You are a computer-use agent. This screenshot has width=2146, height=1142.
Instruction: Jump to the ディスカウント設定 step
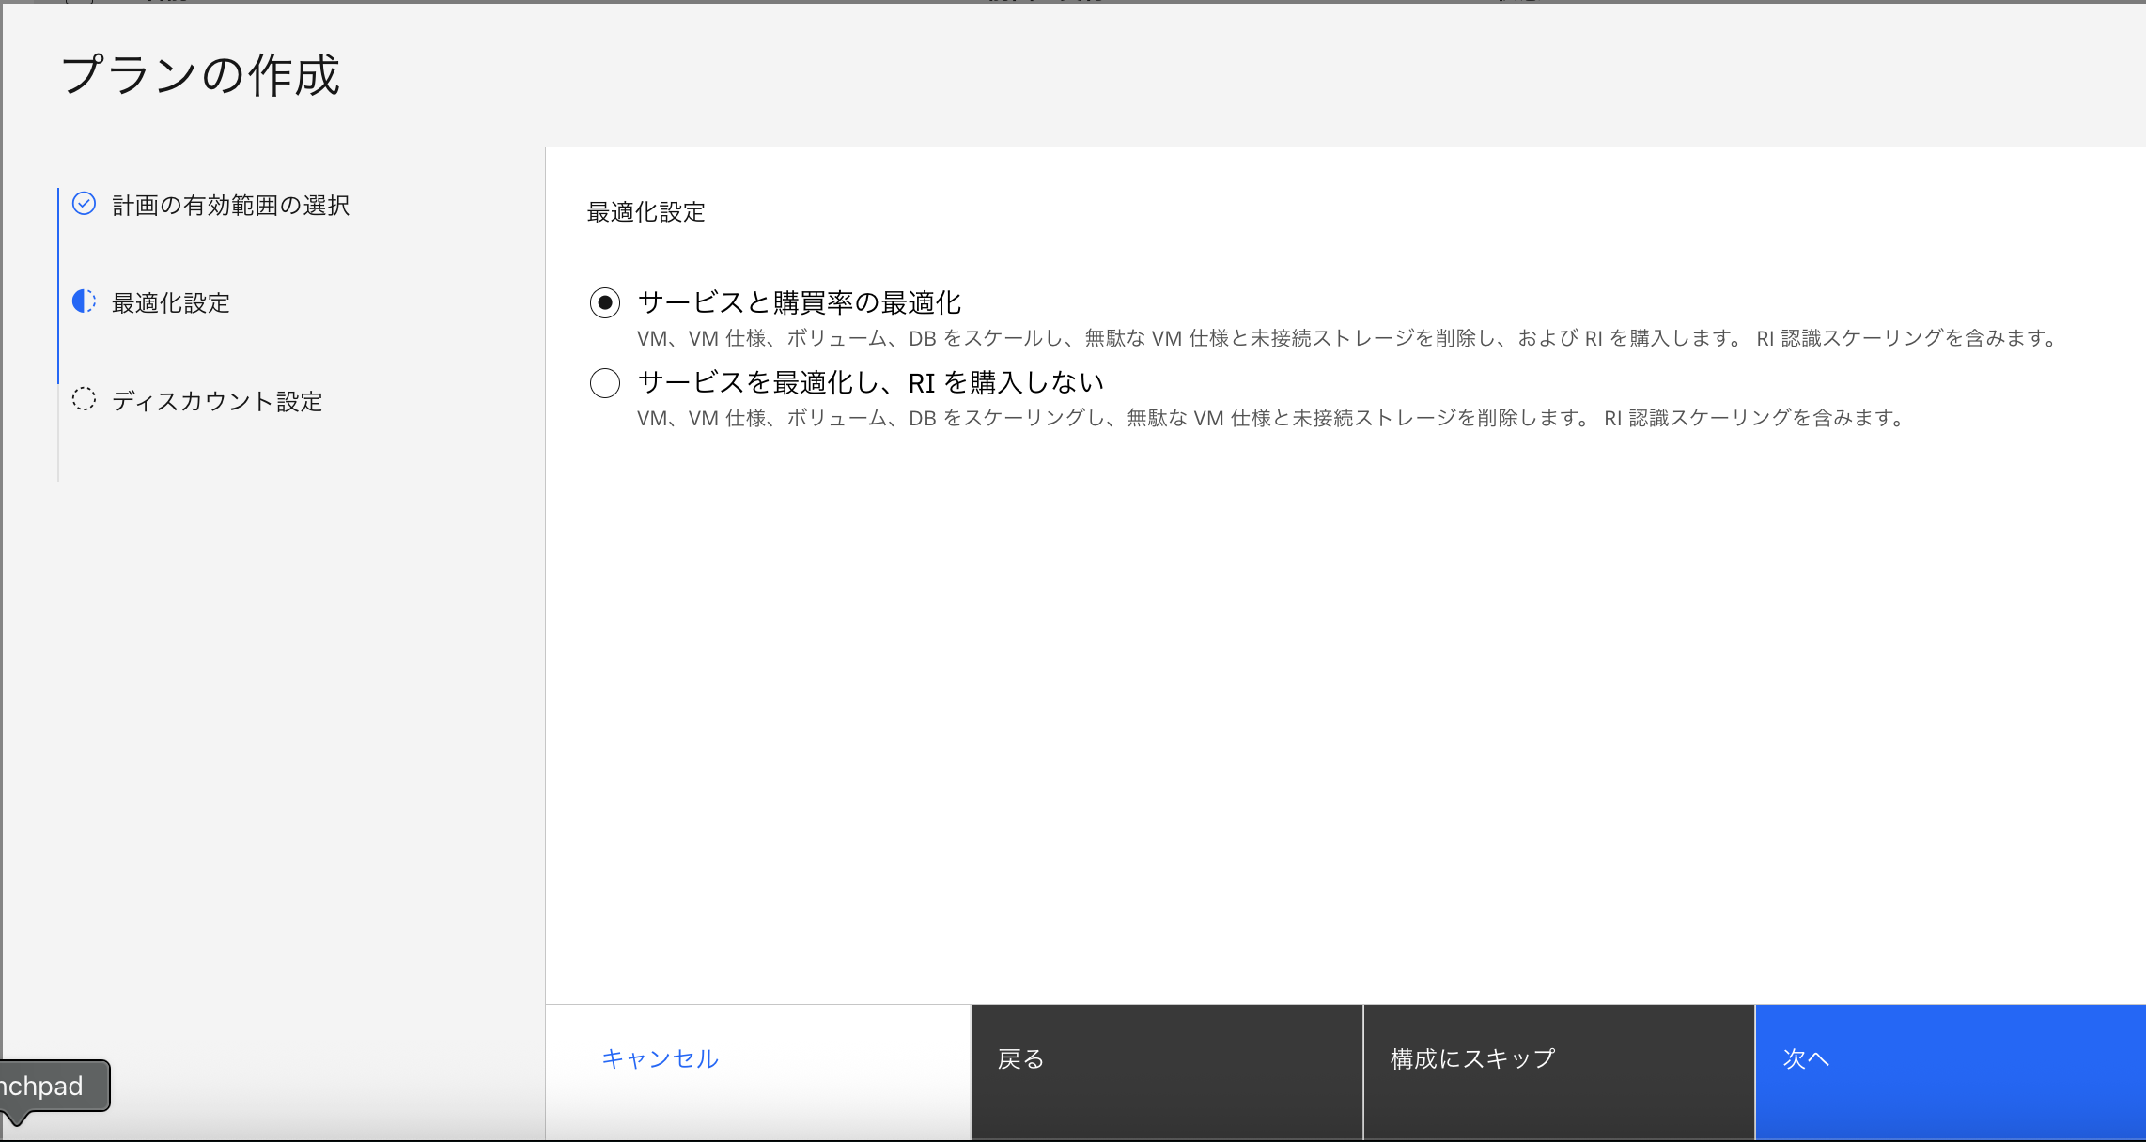217,401
